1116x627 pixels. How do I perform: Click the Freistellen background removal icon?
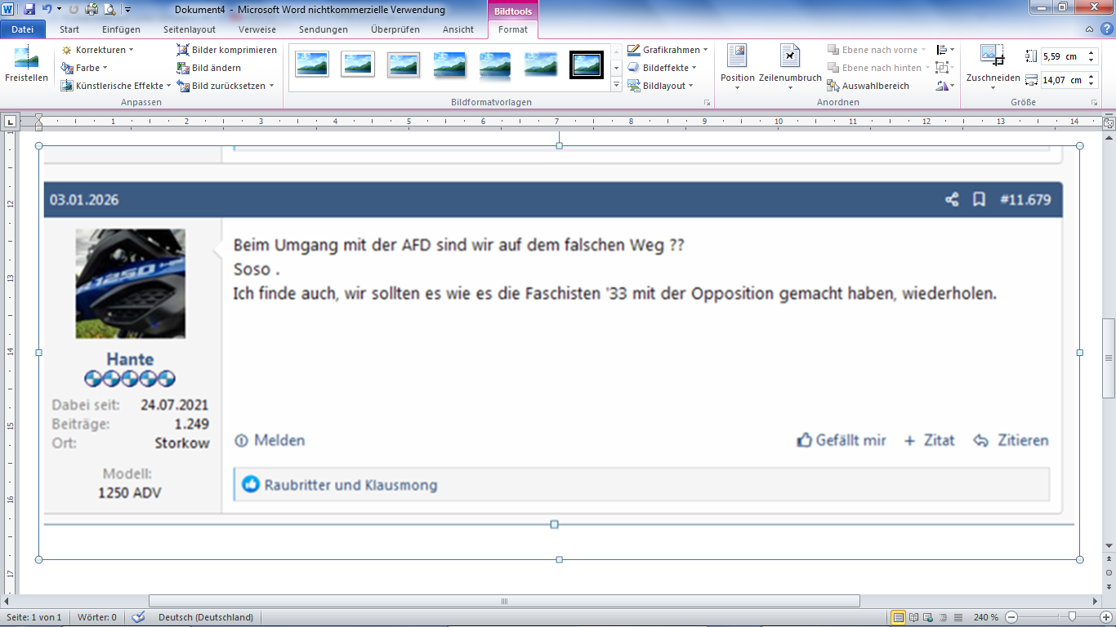[x=26, y=59]
